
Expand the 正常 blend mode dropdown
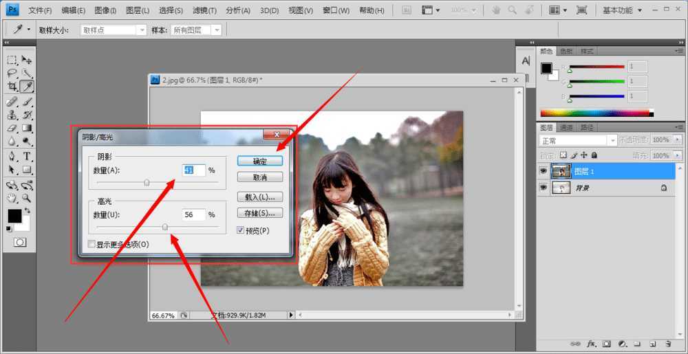(x=572, y=140)
